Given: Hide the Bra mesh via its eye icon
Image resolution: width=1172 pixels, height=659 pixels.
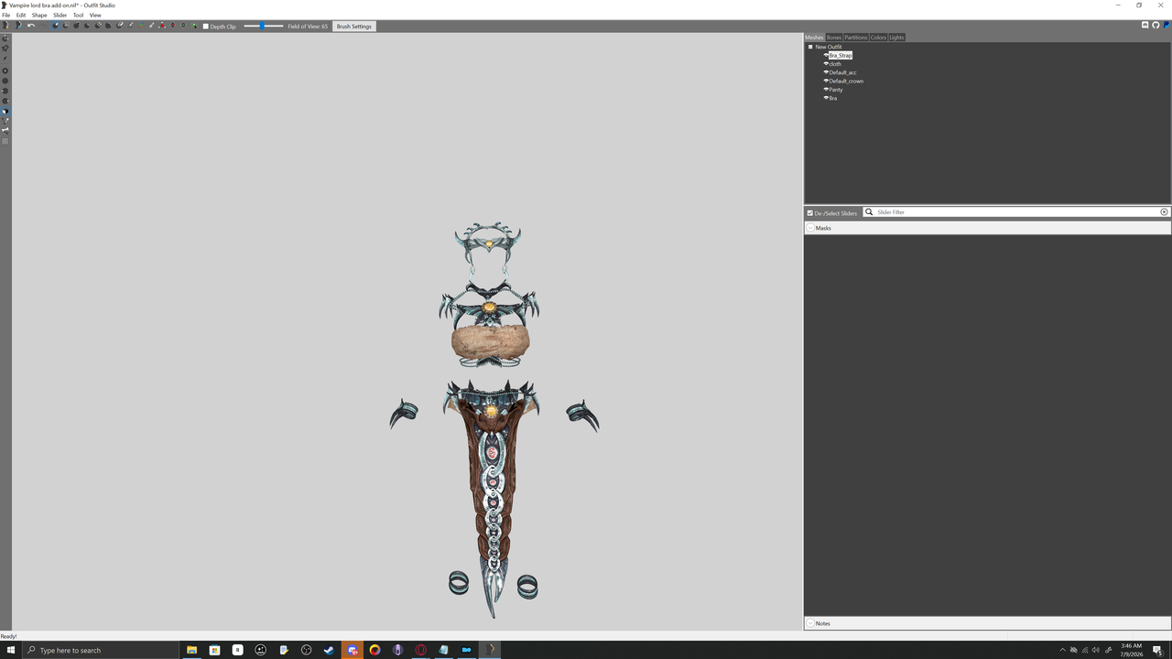Looking at the screenshot, I should [x=826, y=98].
